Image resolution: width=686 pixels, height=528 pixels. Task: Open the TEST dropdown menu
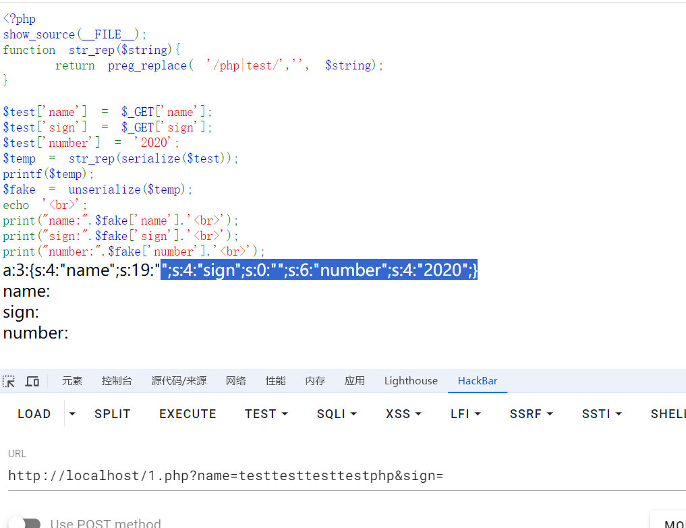(x=266, y=414)
